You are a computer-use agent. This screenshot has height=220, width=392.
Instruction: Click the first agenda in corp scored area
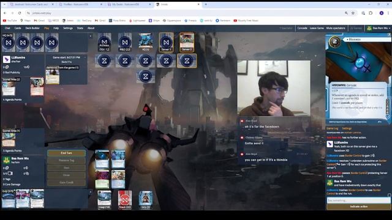click(9, 89)
